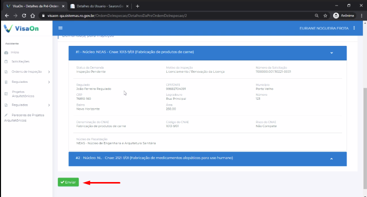Screen dimensions: 367x197
Task: Click NEAS - Núcleo de Engenharia text
Action: click(x=116, y=143)
